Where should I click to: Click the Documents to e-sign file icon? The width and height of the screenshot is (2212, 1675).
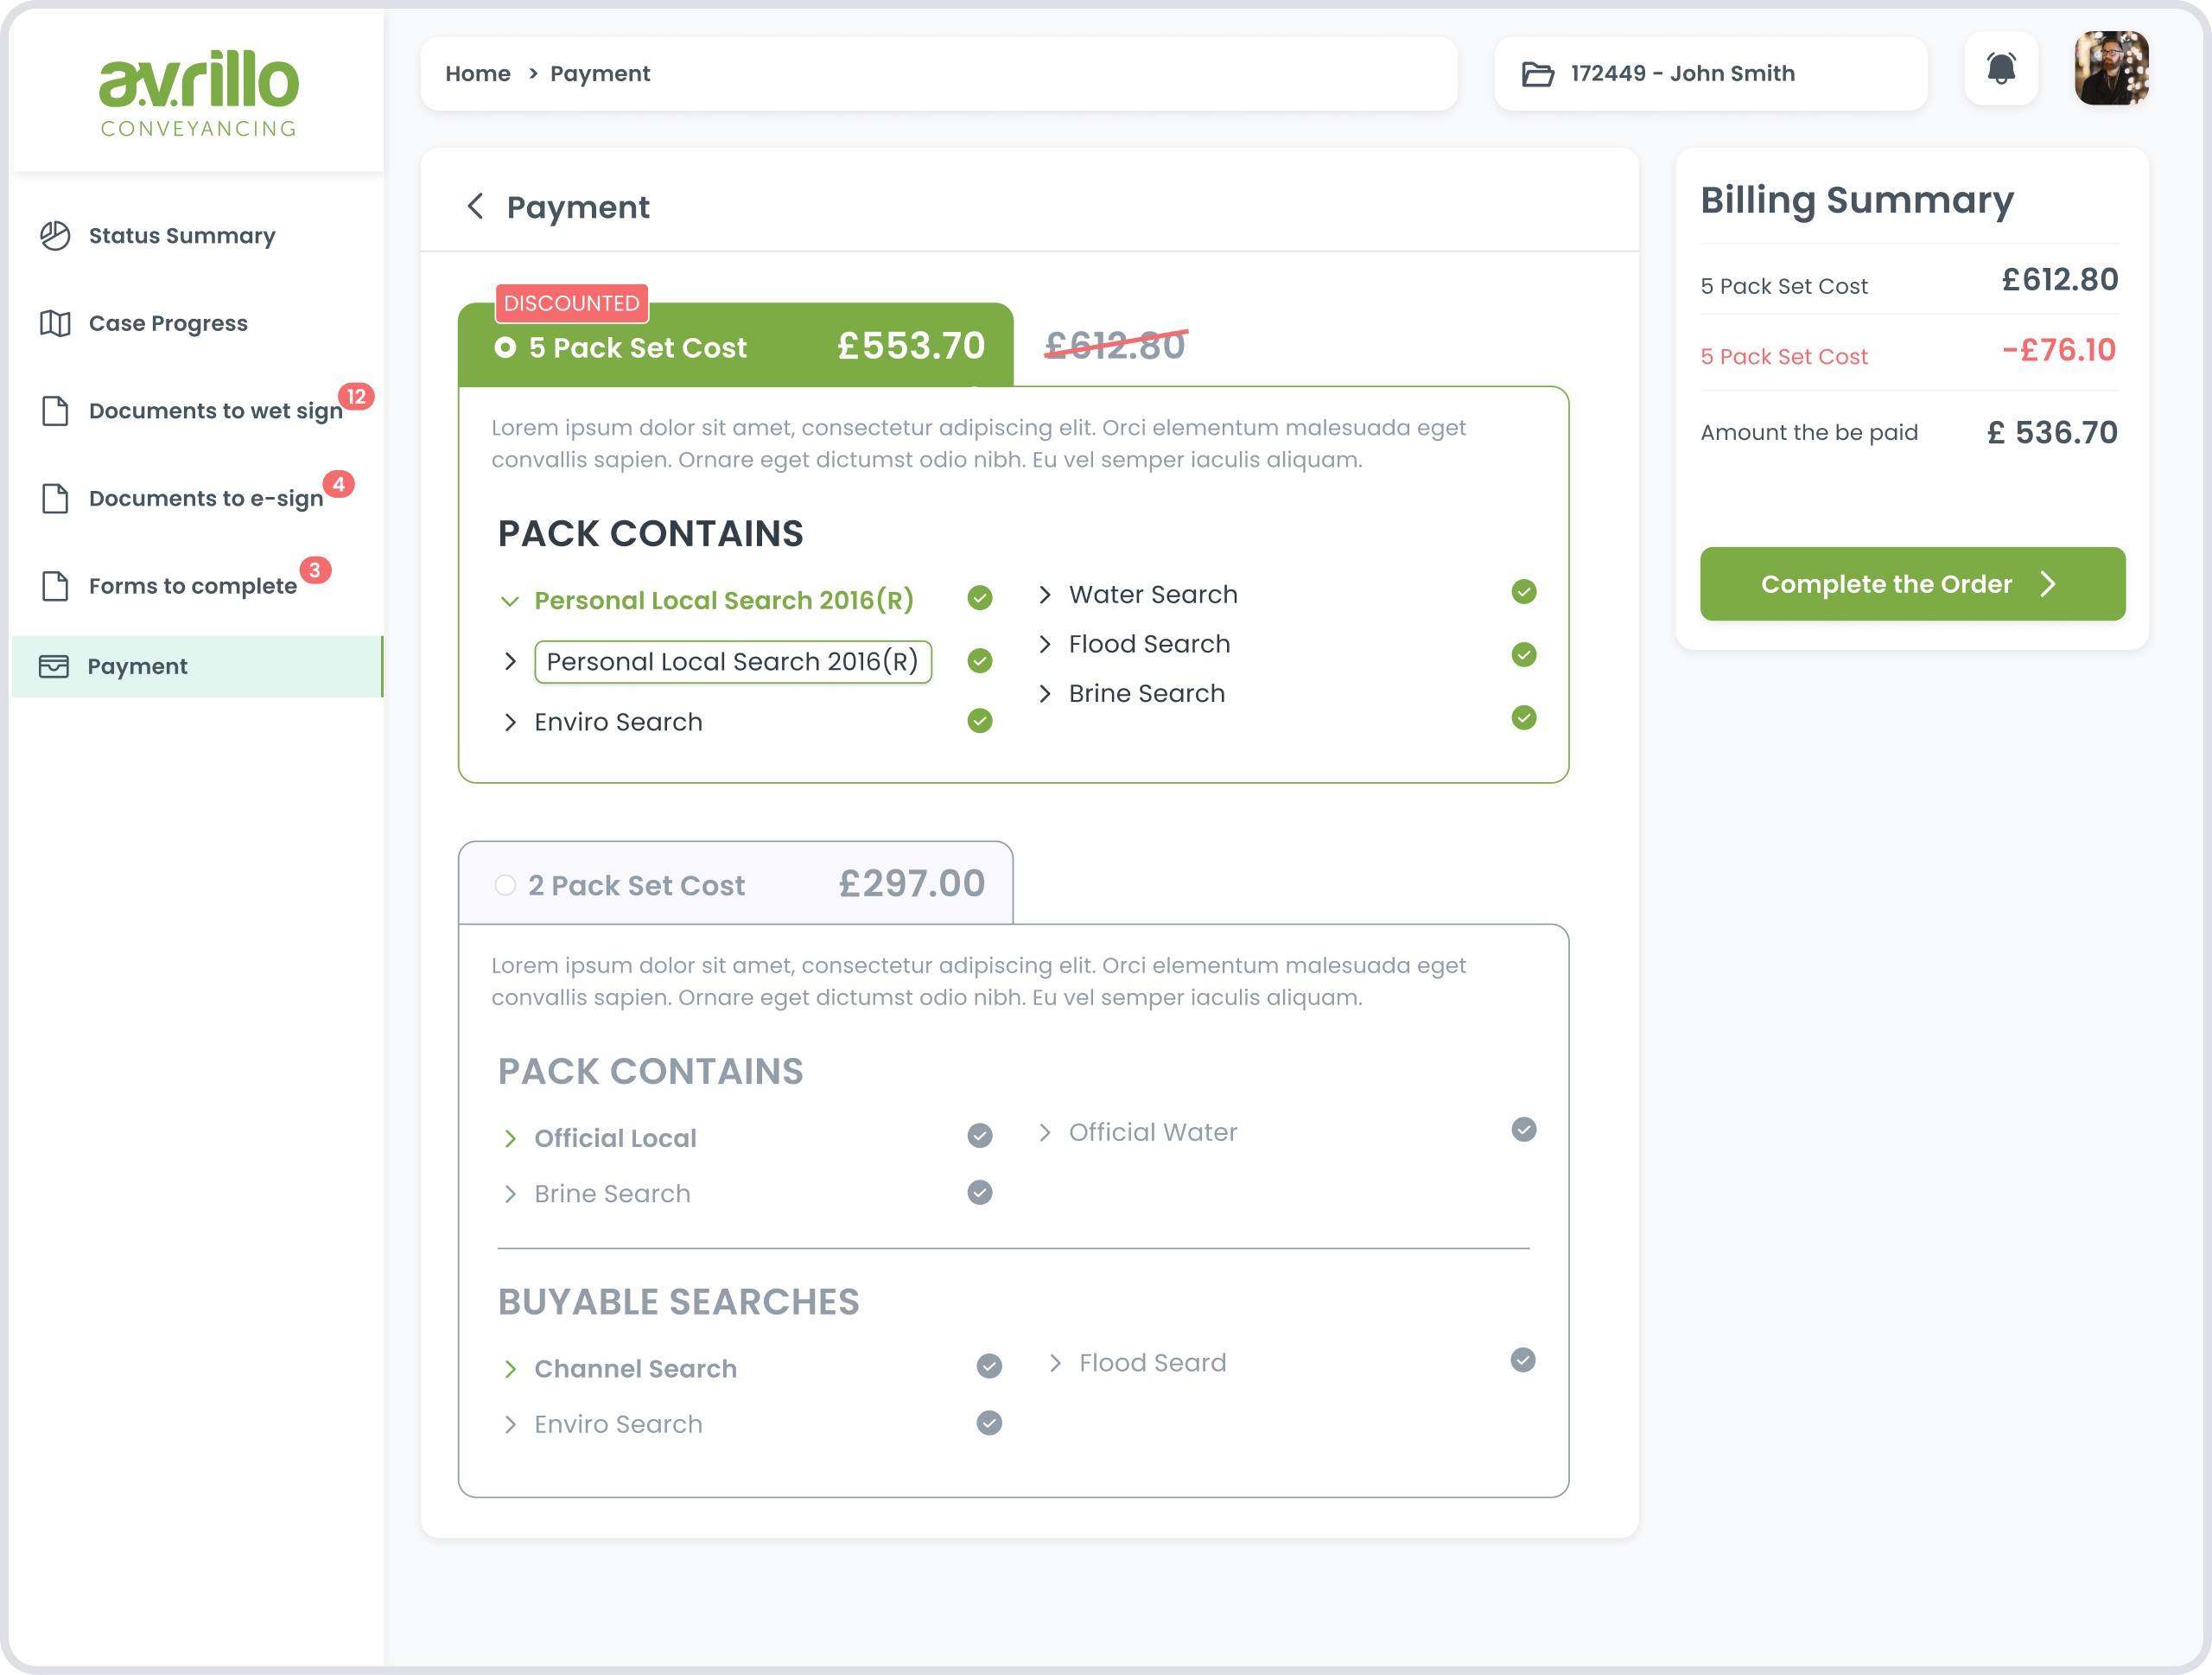55,498
